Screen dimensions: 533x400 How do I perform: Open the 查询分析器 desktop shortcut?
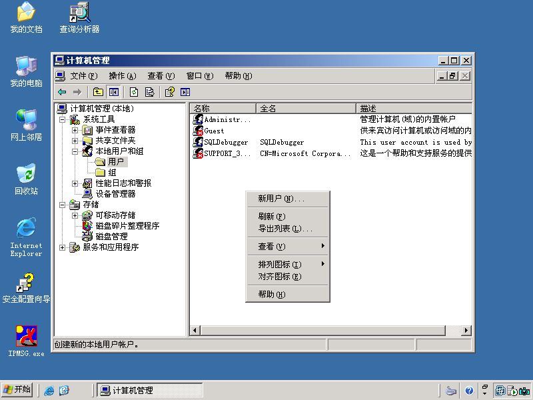pos(79,17)
